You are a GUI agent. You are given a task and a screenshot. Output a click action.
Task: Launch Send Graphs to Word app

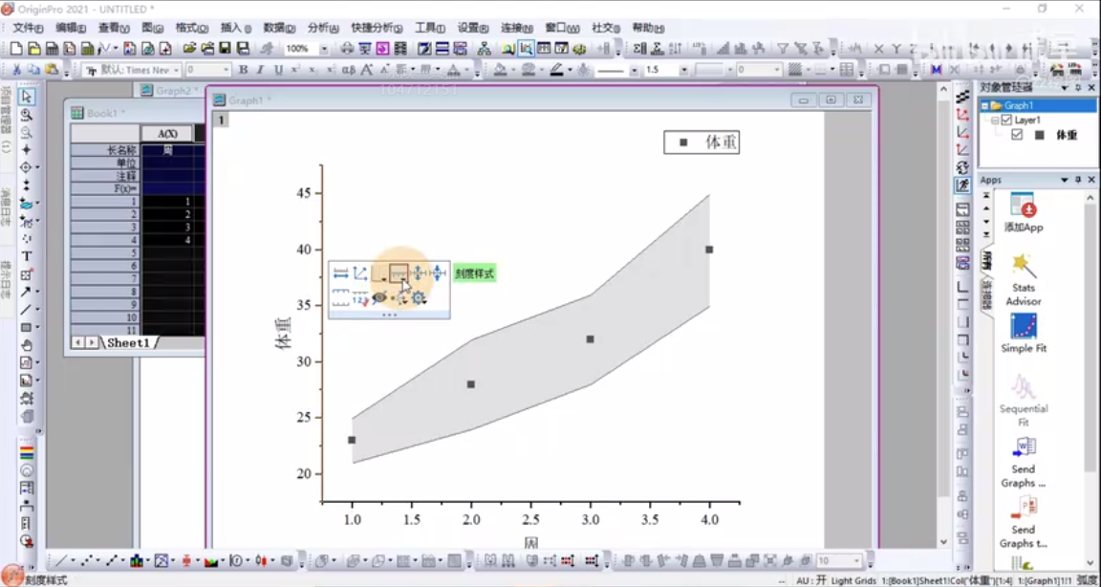(x=1023, y=462)
